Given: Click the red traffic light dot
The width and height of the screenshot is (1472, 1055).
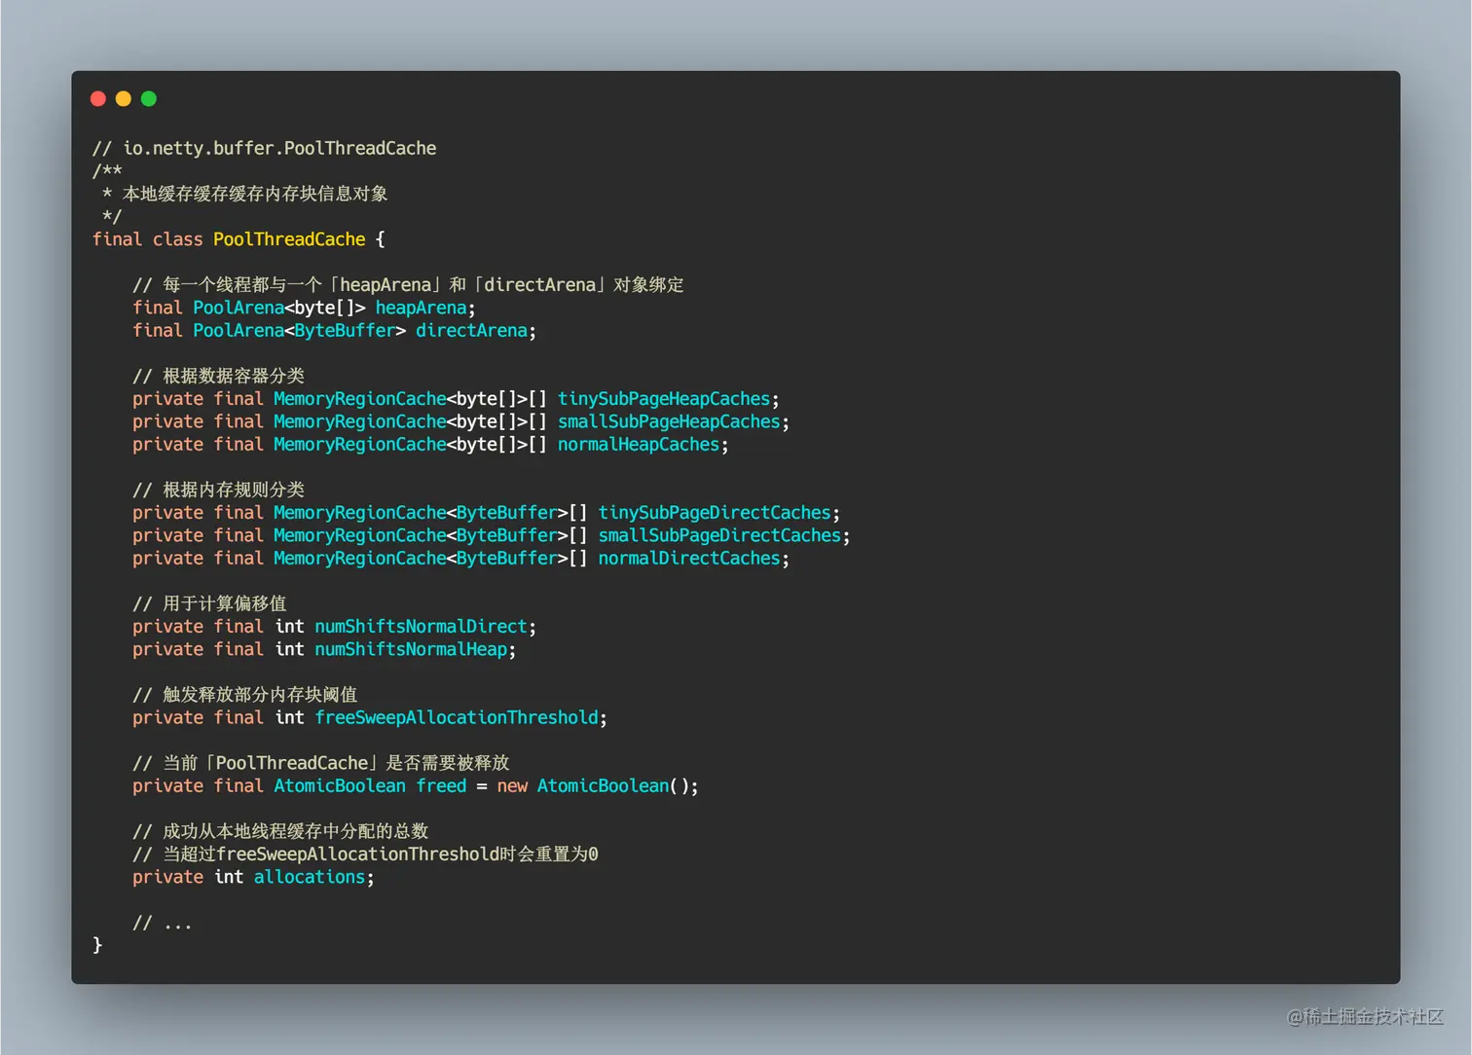Looking at the screenshot, I should [x=98, y=98].
